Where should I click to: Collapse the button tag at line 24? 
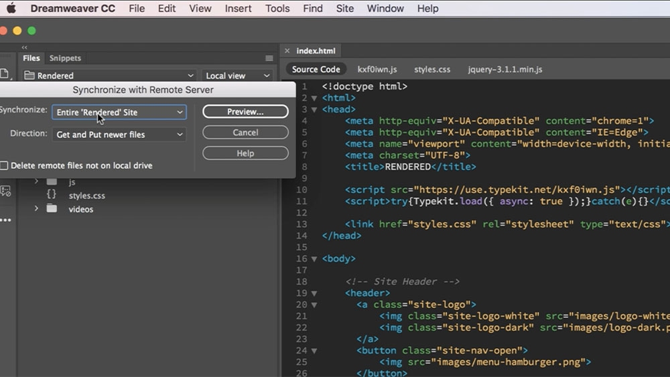(314, 351)
